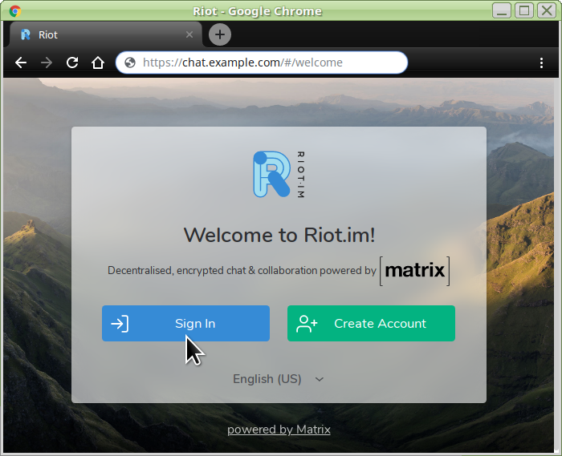Viewport: 562px width, 456px height.
Task: Maximize the Chrome window
Action: [x=523, y=10]
